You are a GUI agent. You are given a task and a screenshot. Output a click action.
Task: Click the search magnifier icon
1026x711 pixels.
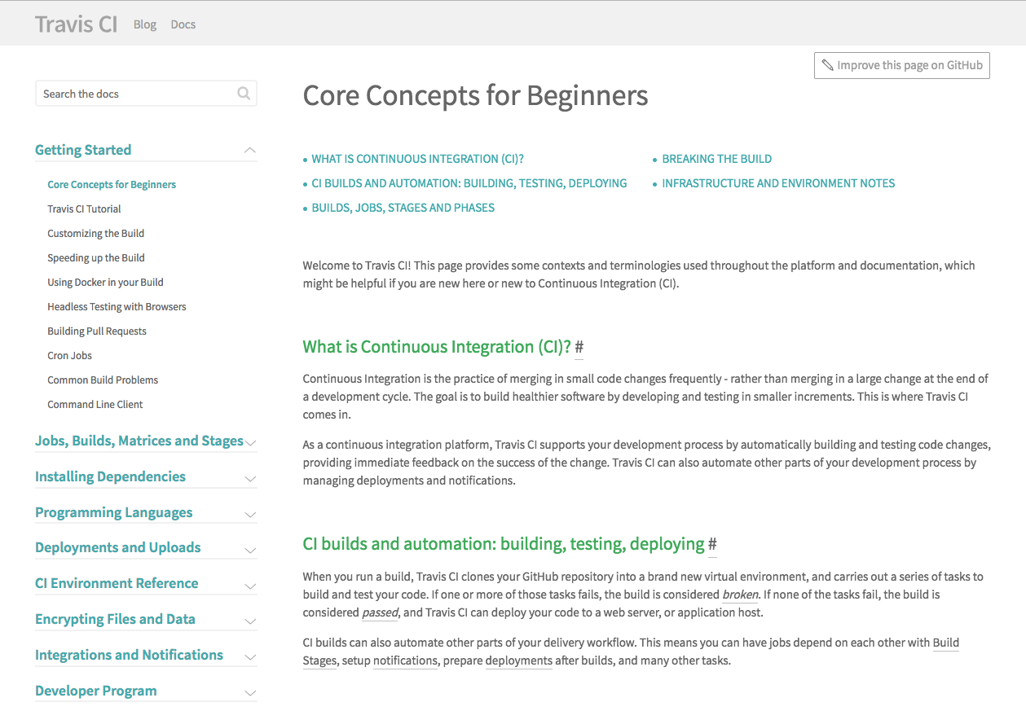click(244, 94)
